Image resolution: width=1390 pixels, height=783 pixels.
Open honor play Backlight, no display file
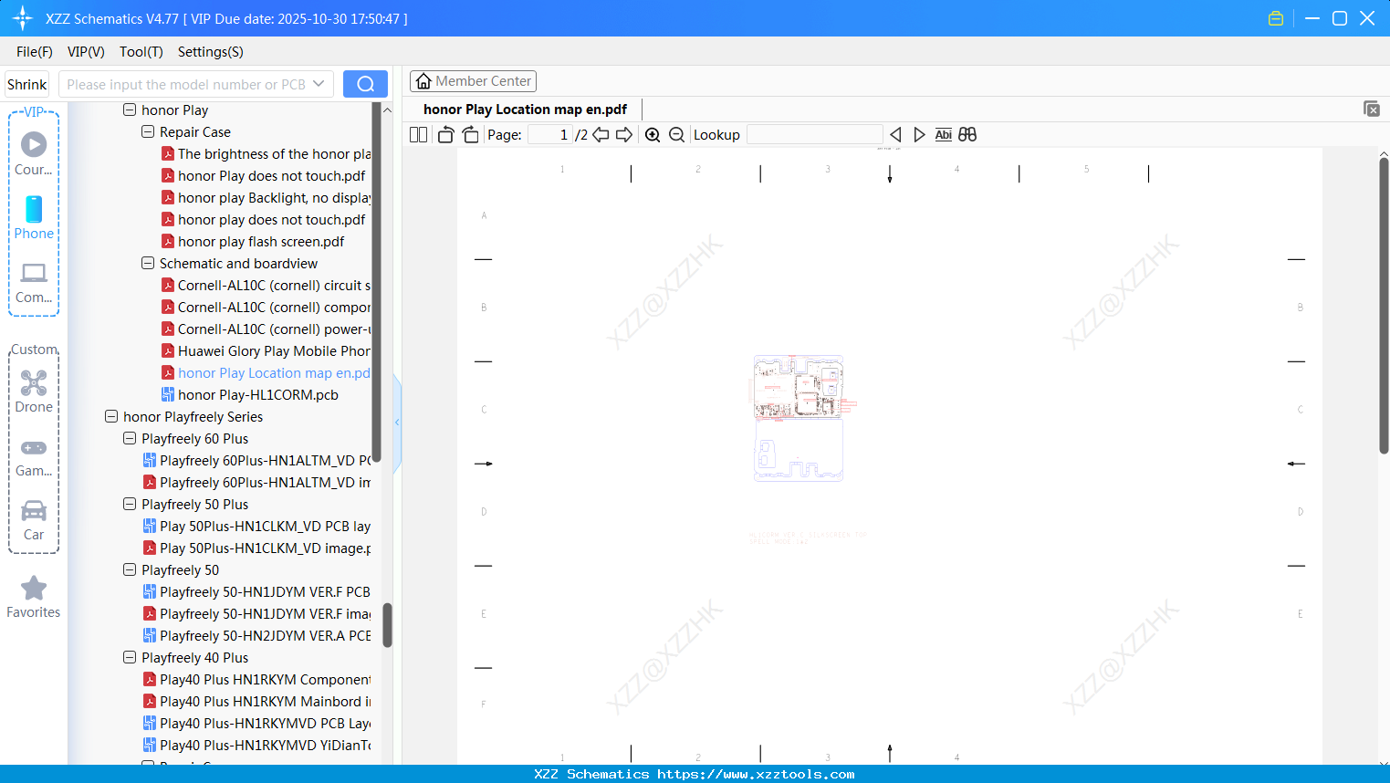click(274, 197)
